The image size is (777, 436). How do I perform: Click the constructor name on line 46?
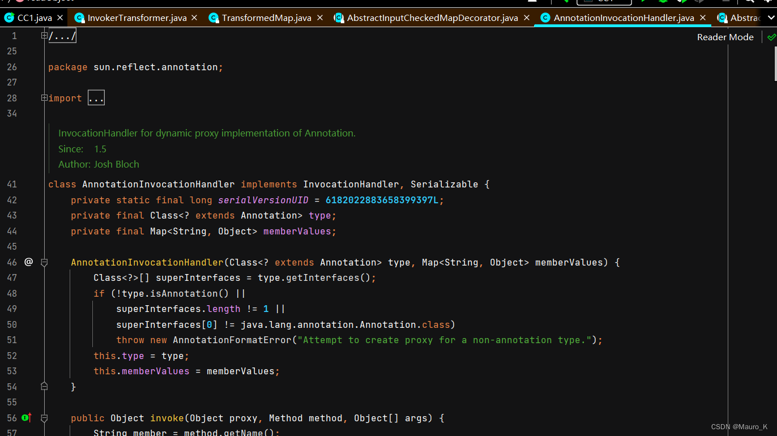(147, 262)
